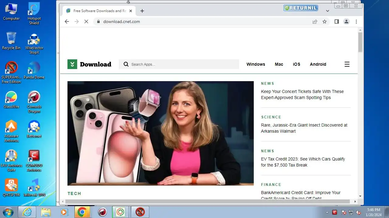Launch Betternet desktop shortcut
The image size is (389, 218).
coord(34,129)
